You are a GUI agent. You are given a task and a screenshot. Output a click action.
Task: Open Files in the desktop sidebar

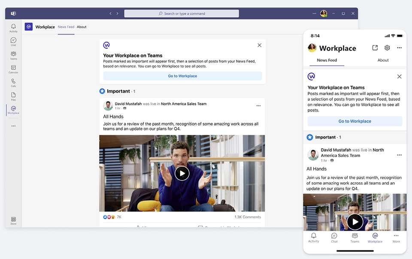pos(13,96)
